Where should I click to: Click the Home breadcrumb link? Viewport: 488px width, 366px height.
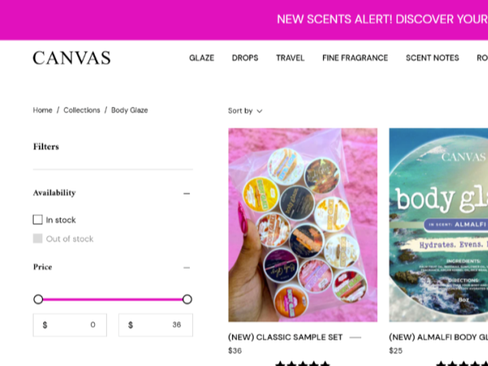pos(42,110)
